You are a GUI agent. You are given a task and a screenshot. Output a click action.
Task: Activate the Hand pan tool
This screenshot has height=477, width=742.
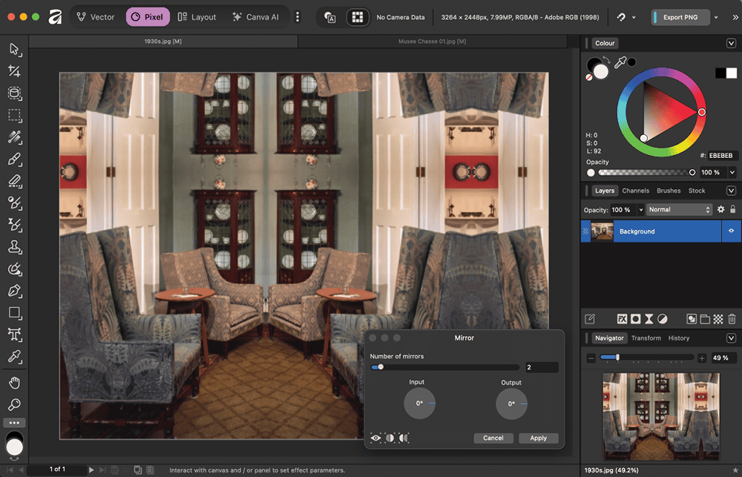tap(14, 383)
